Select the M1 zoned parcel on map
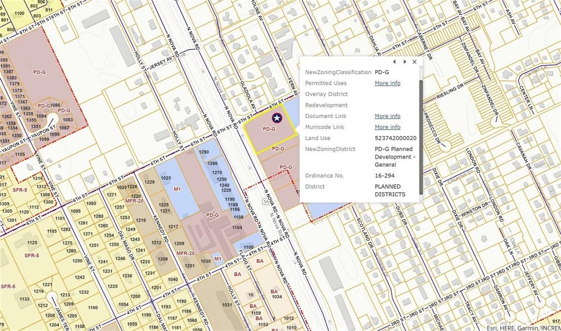561x331 pixels. click(176, 188)
